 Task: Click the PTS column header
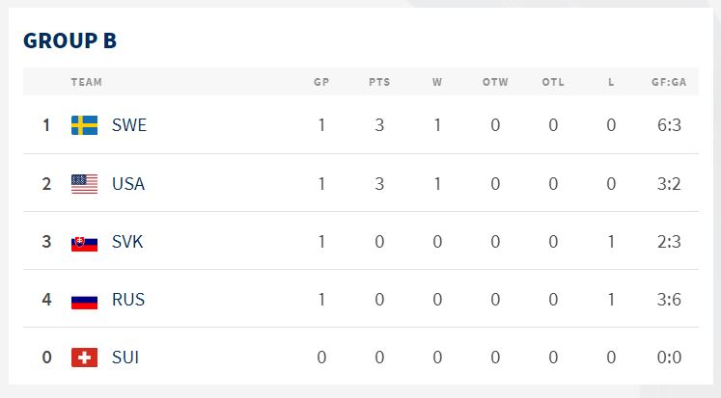pos(379,82)
